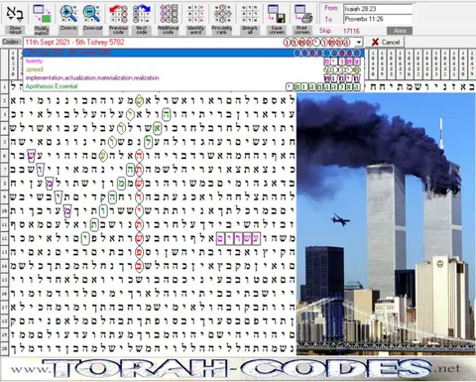The image size is (476, 382).
Task: Click the Unmark all tool
Action: (x=250, y=19)
